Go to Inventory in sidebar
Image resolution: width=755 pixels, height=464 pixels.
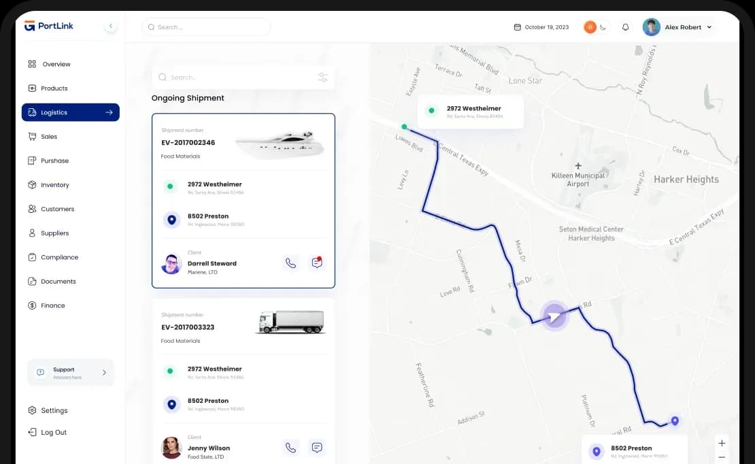click(54, 185)
